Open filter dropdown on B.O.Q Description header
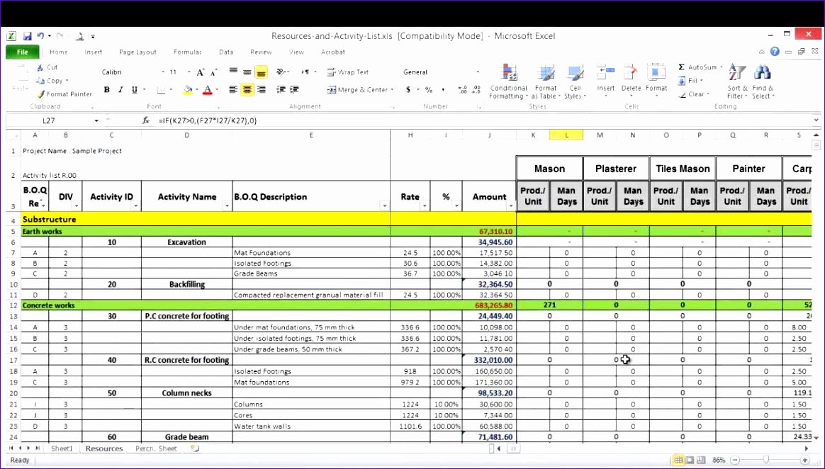825x469 pixels. [x=385, y=205]
